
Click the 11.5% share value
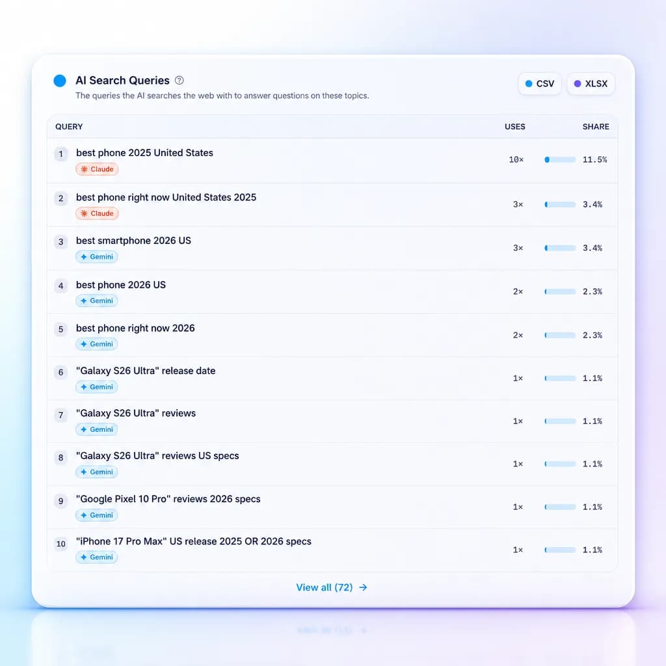point(594,160)
